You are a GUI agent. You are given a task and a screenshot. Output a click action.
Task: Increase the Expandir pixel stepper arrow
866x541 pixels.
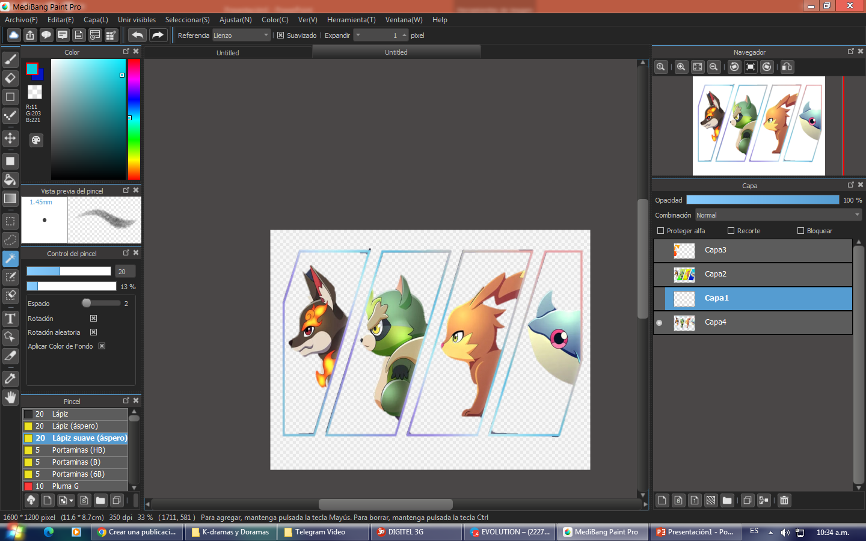[x=405, y=35]
